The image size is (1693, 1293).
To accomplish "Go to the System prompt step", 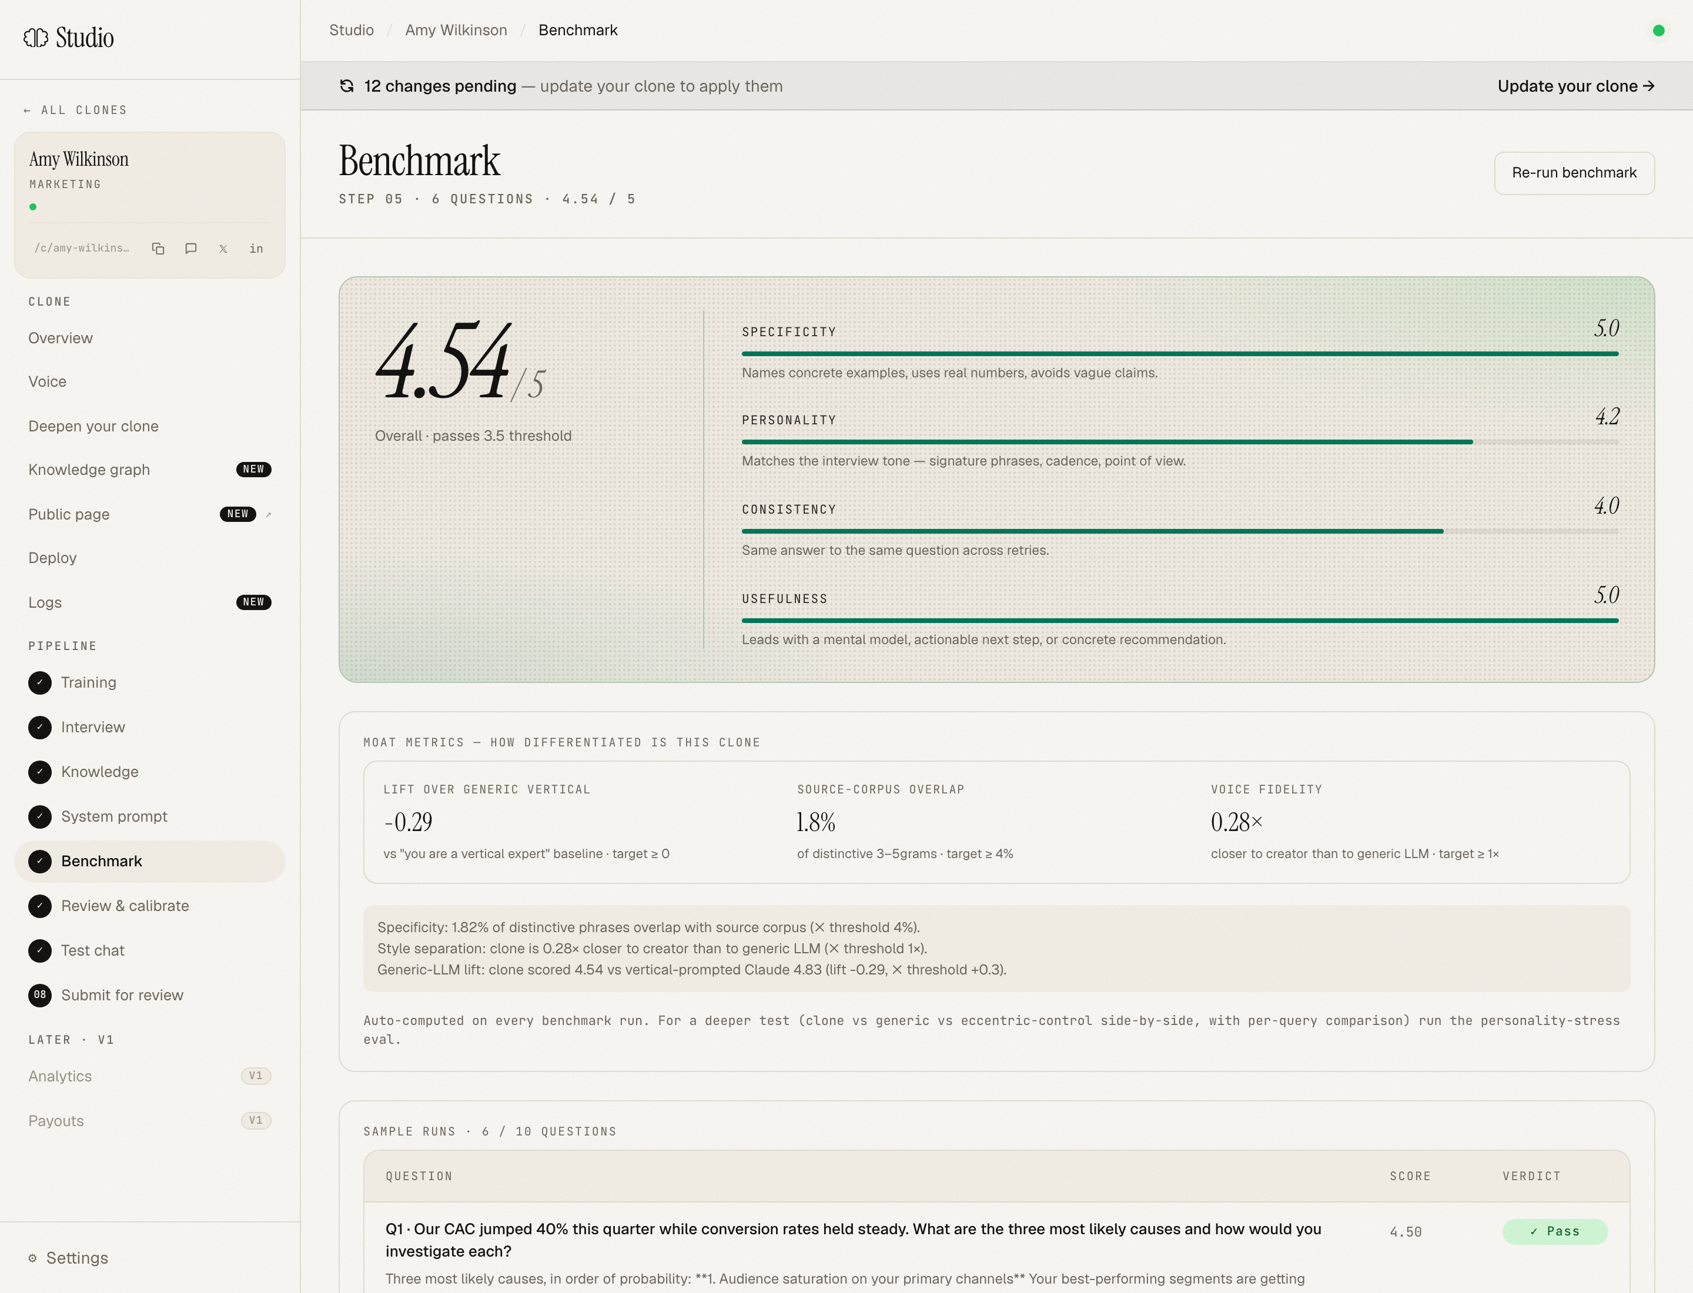I will [149, 816].
